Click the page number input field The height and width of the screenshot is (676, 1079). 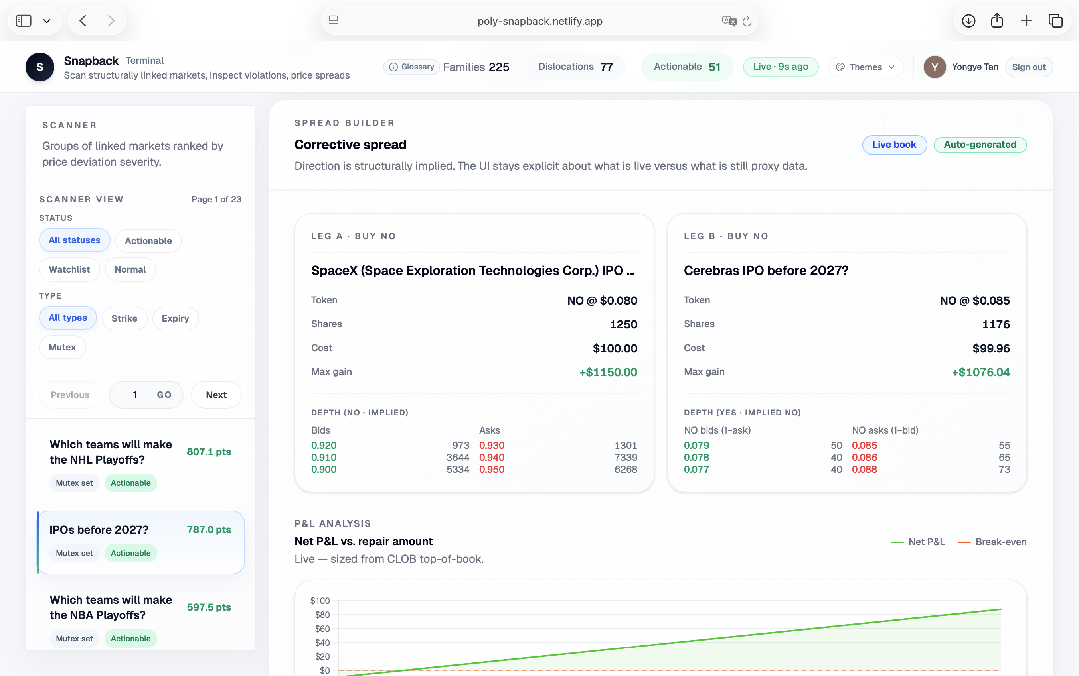(x=135, y=395)
